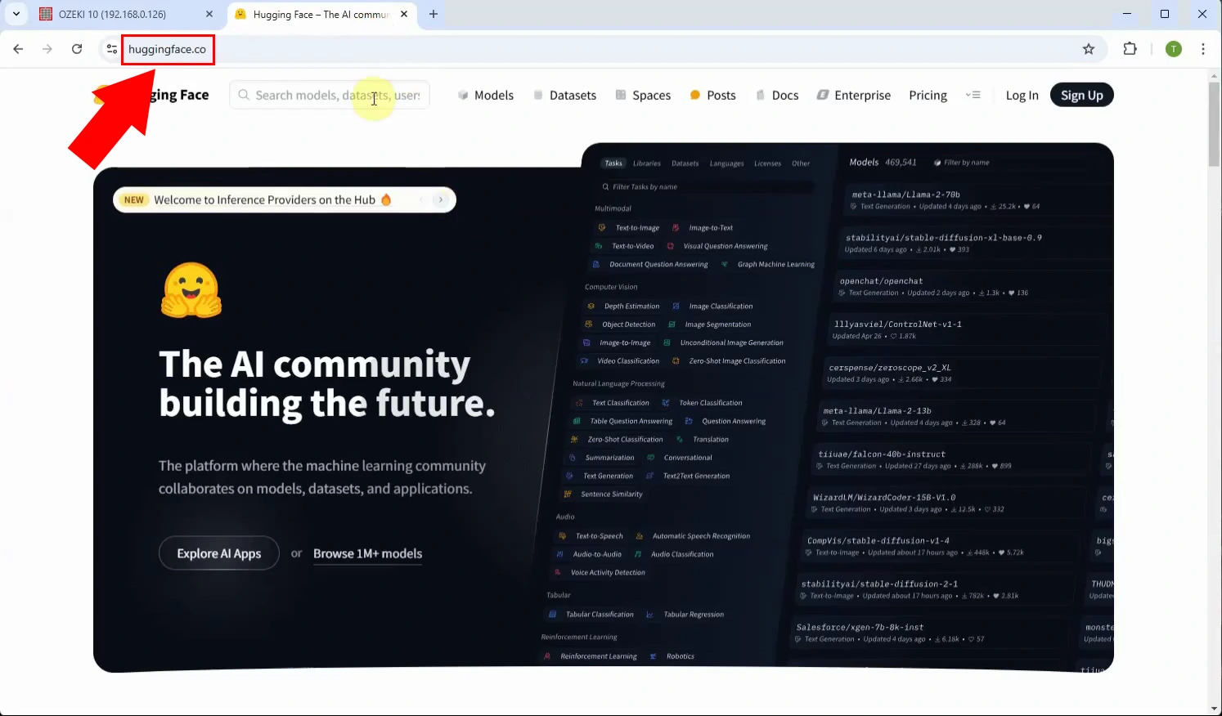Focus the Search models input field
Screen dimensions: 1222x716
[330, 95]
